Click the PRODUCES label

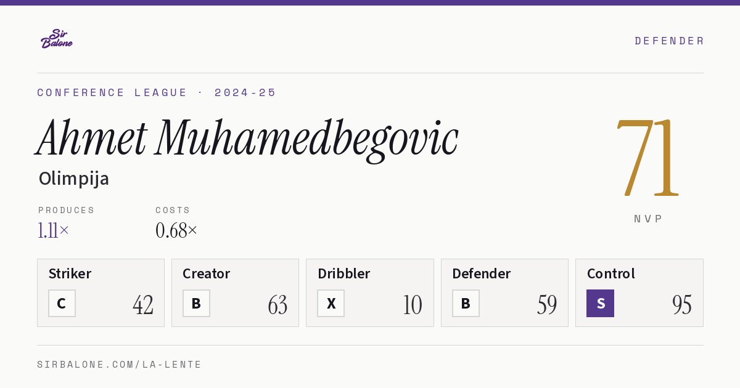click(x=67, y=210)
